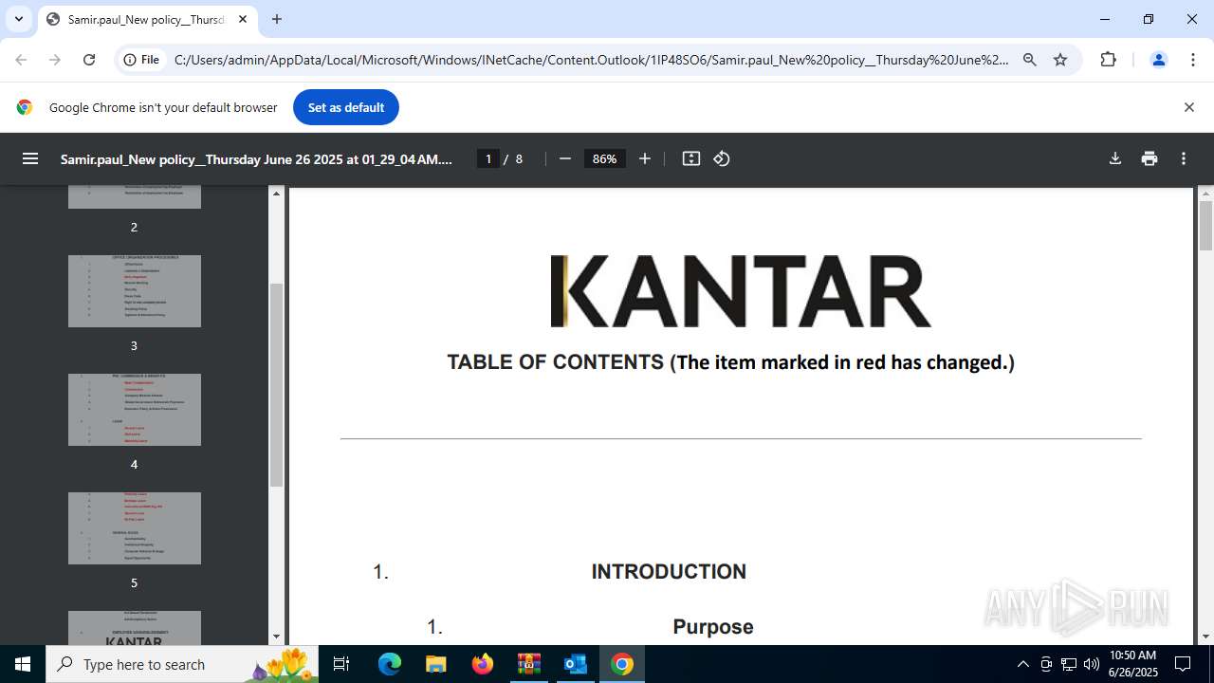The height and width of the screenshot is (683, 1214).
Task: Rotate the document counterclockwise
Action: click(722, 158)
